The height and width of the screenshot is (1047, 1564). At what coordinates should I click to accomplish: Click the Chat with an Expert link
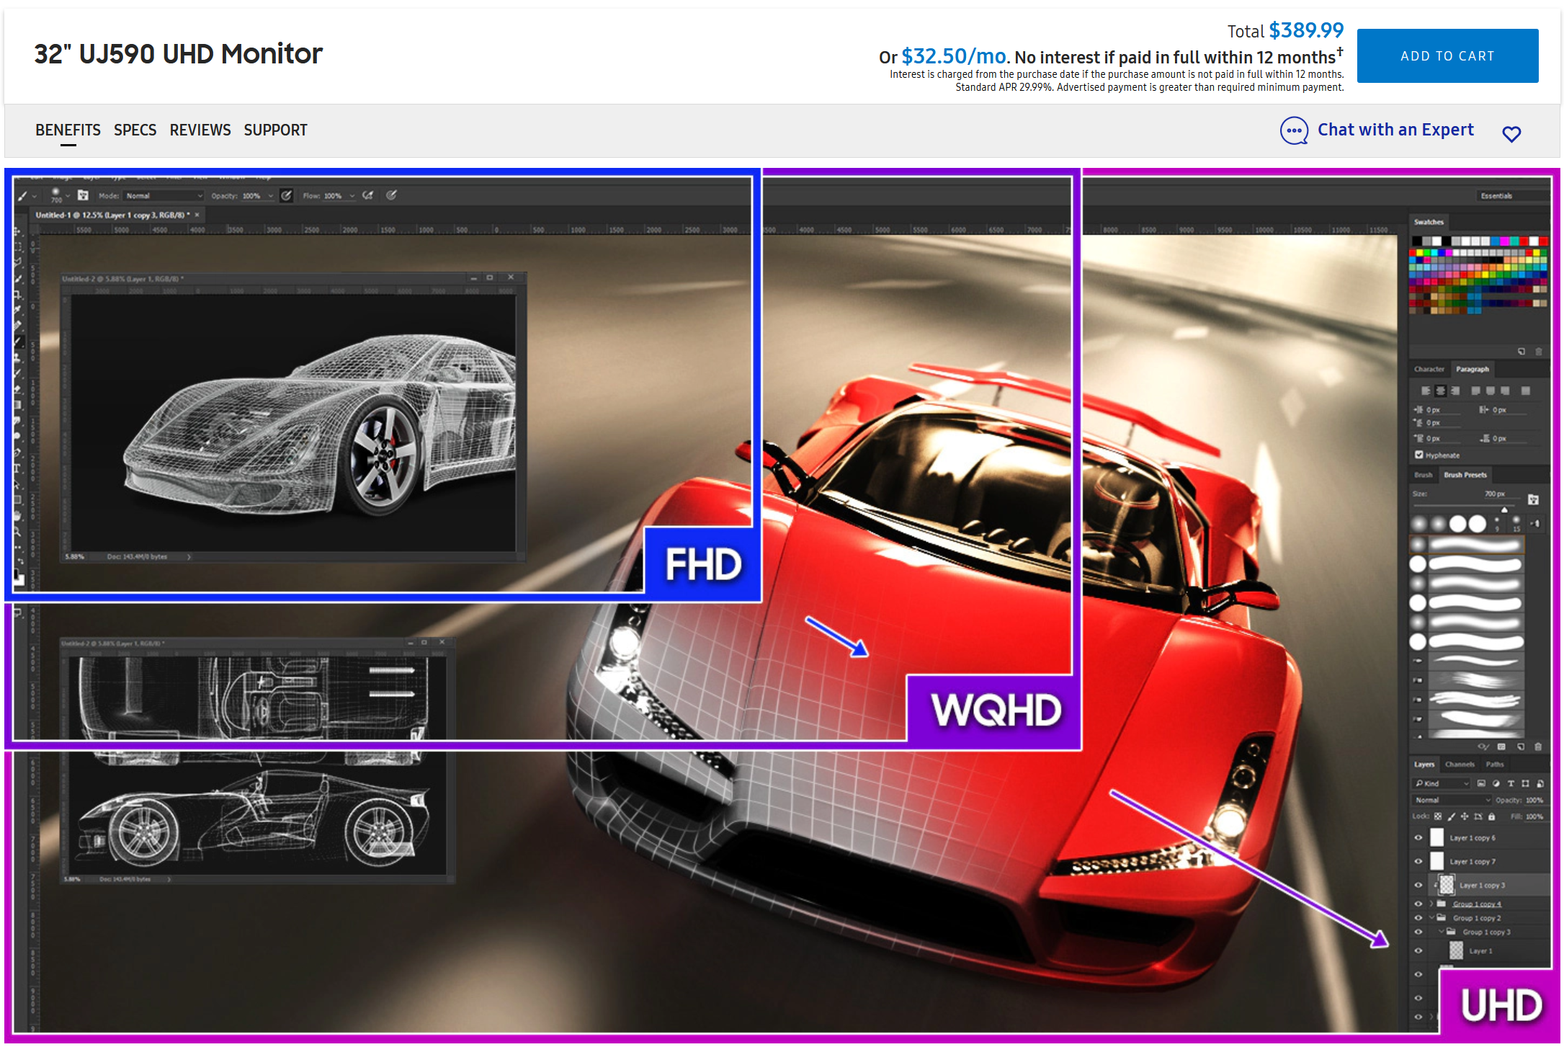tap(1395, 130)
